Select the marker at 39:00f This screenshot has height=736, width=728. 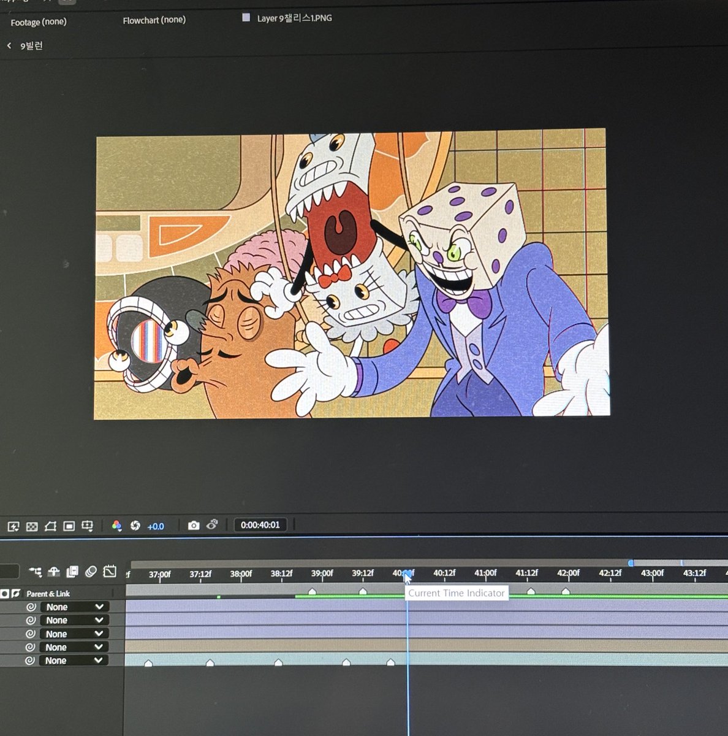point(312,591)
